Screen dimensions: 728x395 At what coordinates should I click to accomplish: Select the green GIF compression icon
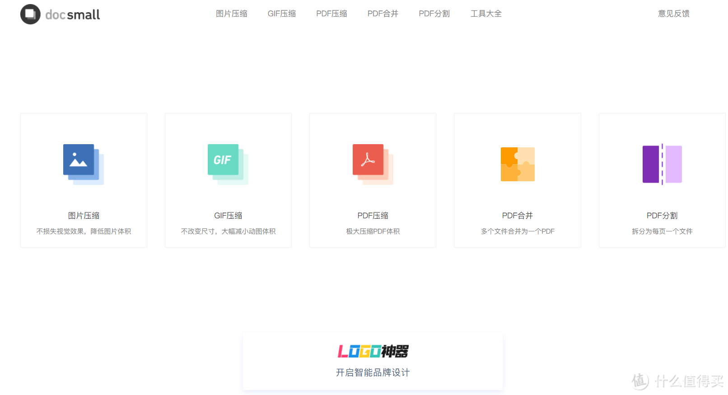tap(227, 164)
